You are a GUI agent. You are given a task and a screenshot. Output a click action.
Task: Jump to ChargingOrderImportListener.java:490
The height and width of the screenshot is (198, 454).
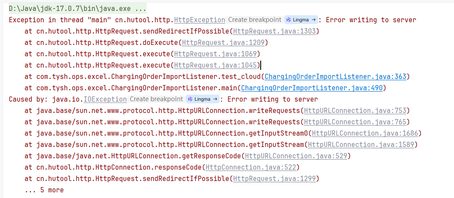point(313,88)
